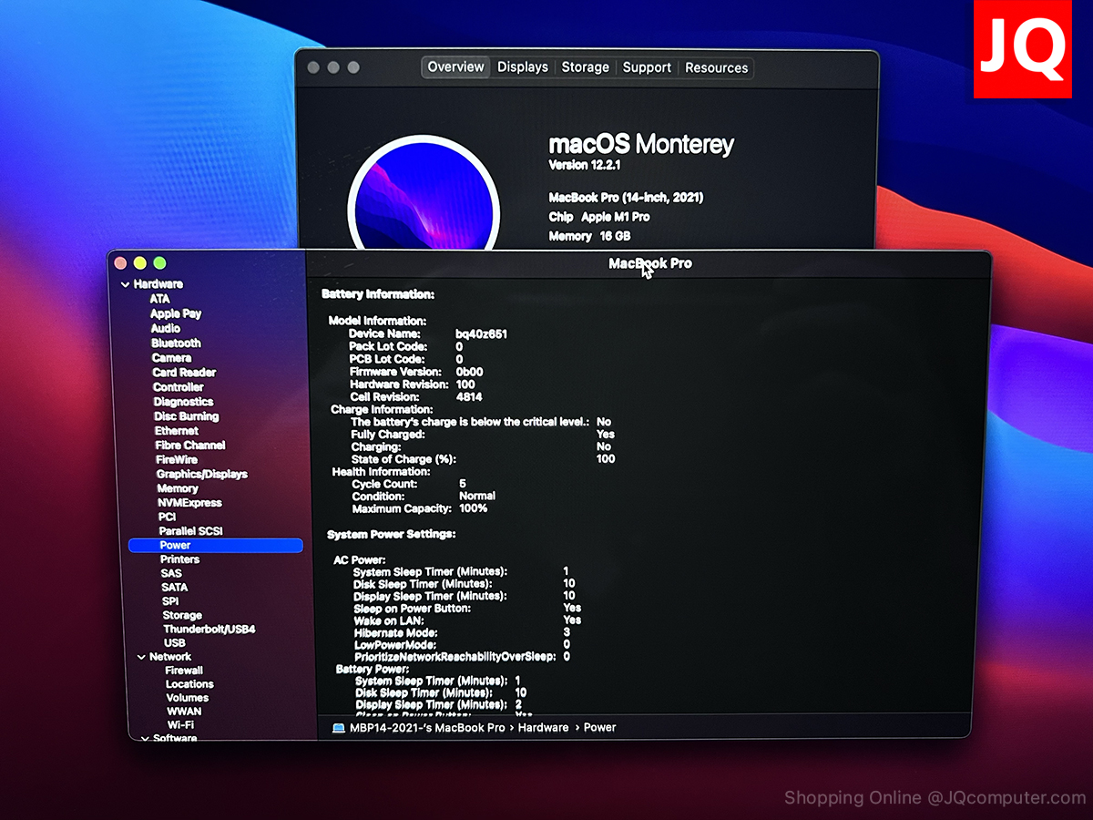Open the Storage tab in About This Mac
This screenshot has height=820, width=1093.
coord(585,67)
